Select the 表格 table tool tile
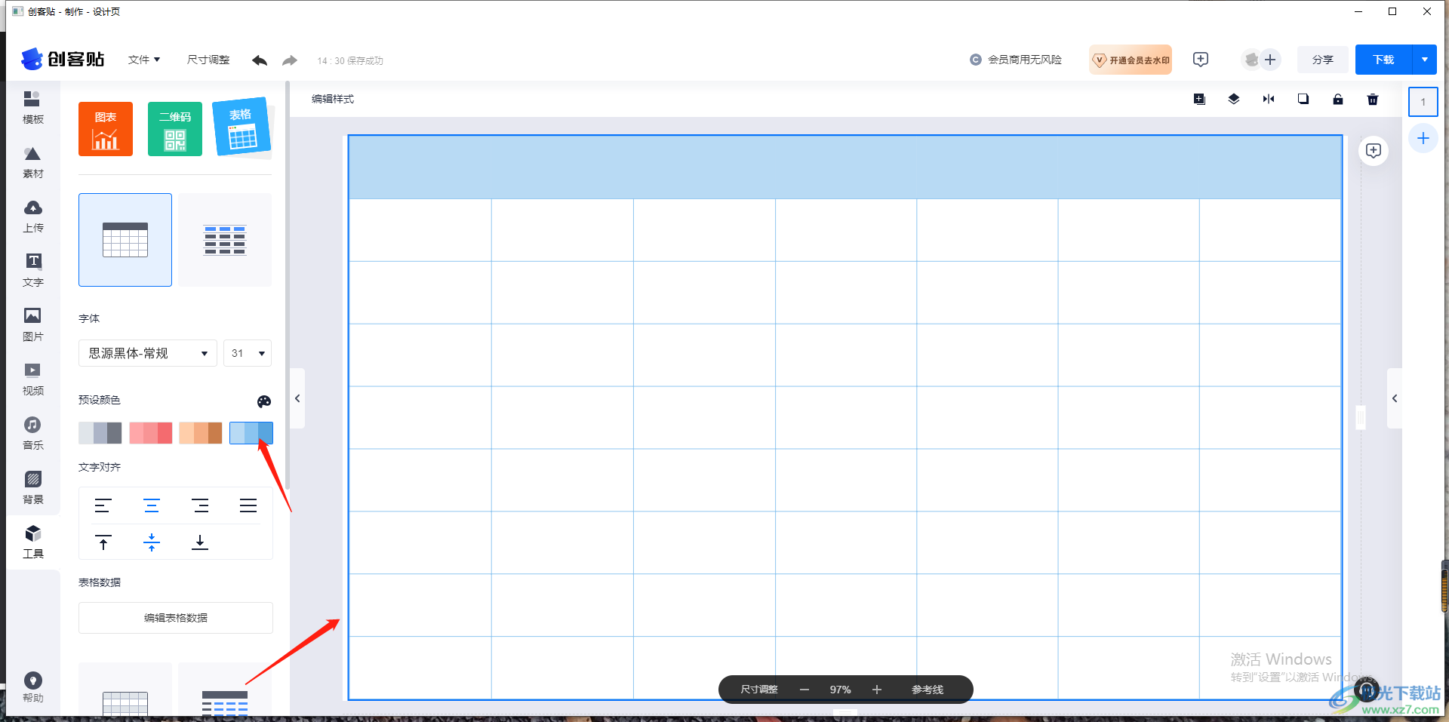This screenshot has height=722, width=1449. pyautogui.click(x=241, y=127)
